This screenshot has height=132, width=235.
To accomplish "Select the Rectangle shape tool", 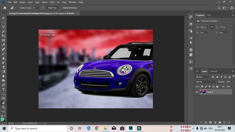I will click(3, 98).
